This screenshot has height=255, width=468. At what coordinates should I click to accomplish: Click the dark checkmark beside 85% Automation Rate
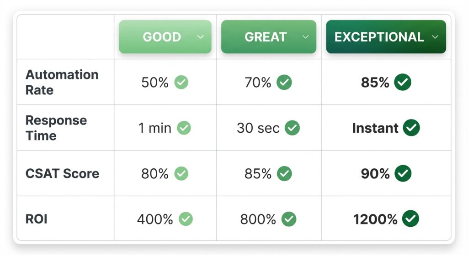point(403,83)
